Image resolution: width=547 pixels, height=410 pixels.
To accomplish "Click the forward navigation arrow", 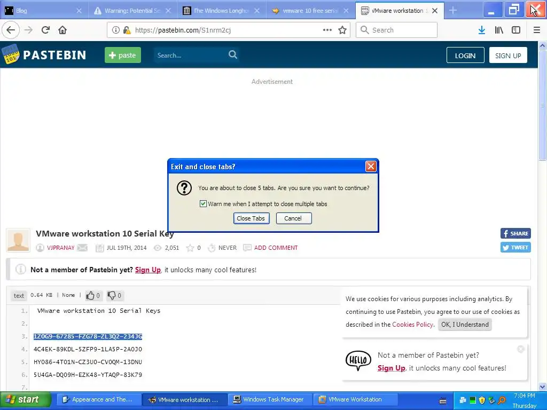I will coord(28,30).
